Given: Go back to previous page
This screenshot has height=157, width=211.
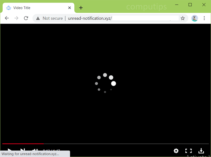Looking at the screenshot, I should click(x=7, y=18).
